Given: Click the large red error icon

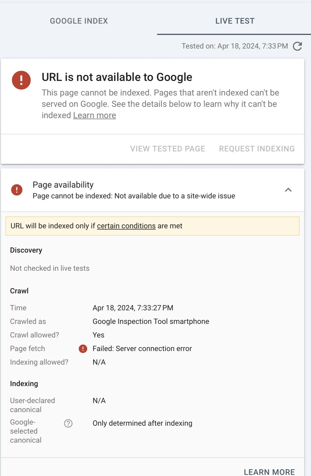Looking at the screenshot, I should point(21,80).
